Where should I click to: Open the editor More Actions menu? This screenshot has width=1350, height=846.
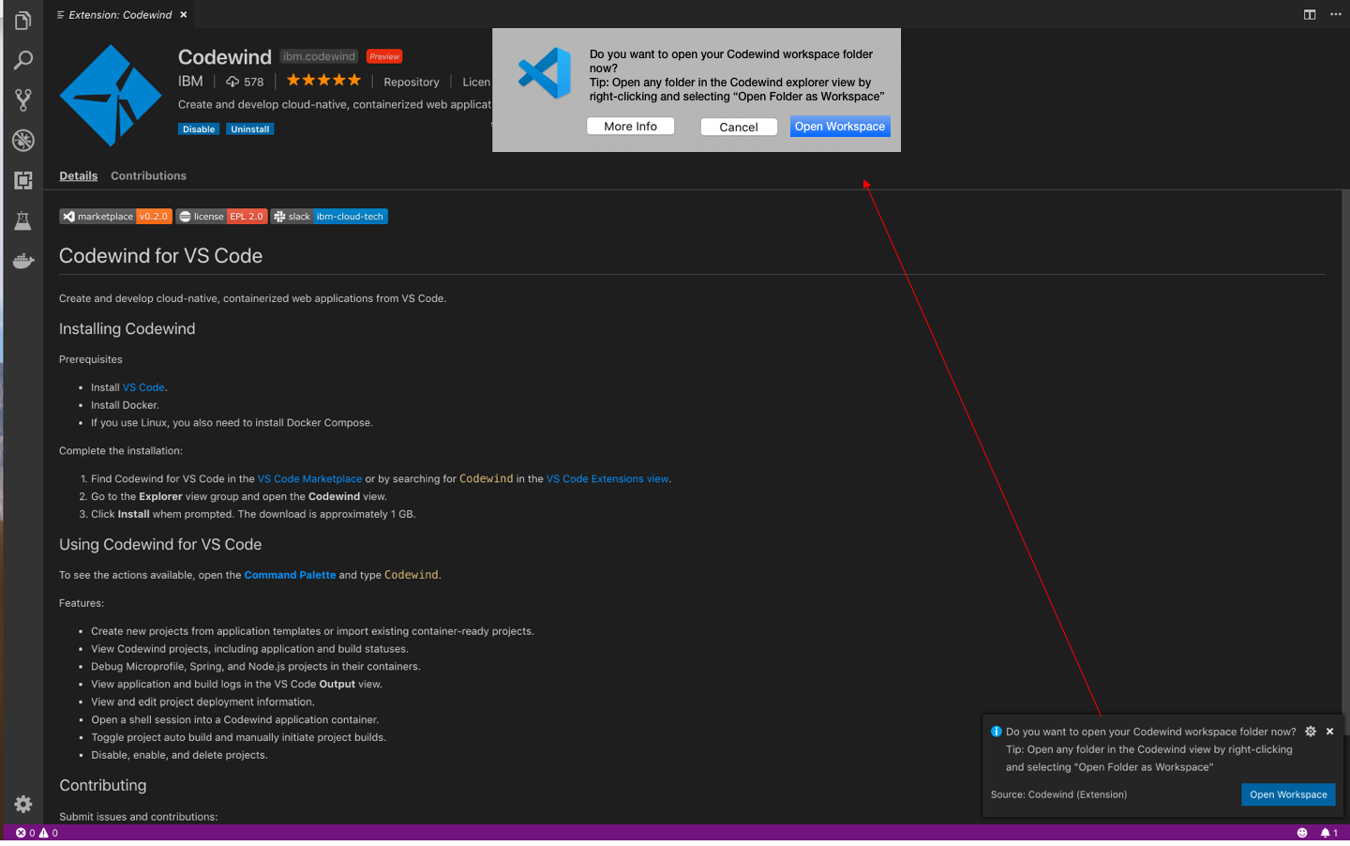(1335, 14)
